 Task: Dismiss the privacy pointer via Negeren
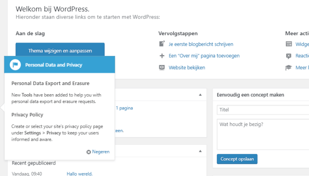(101, 152)
